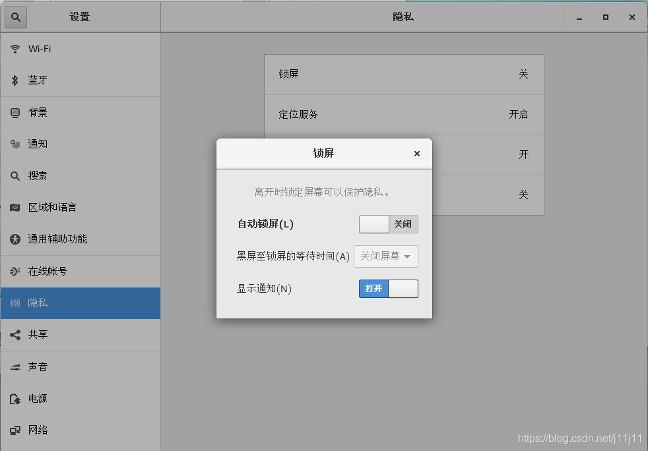648x451 pixels.
Task: Close the settings window
Action: tap(632, 17)
